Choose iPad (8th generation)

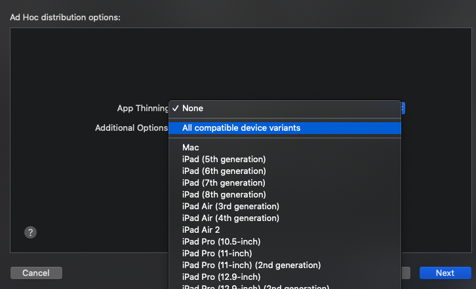285,195
